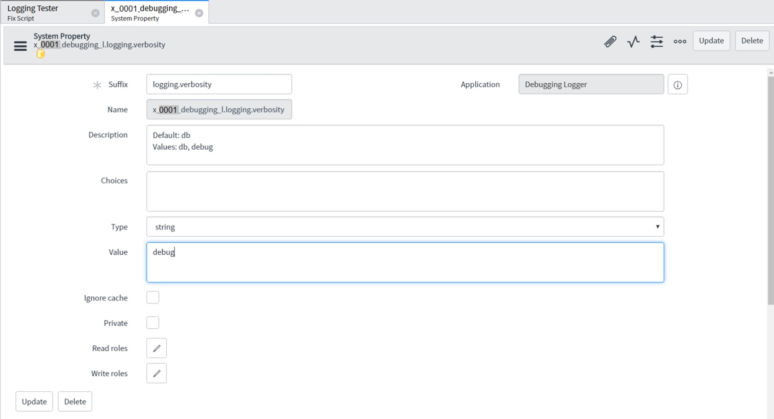Click the paperclip attachments icon
Image resolution: width=774 pixels, height=419 pixels.
click(610, 41)
